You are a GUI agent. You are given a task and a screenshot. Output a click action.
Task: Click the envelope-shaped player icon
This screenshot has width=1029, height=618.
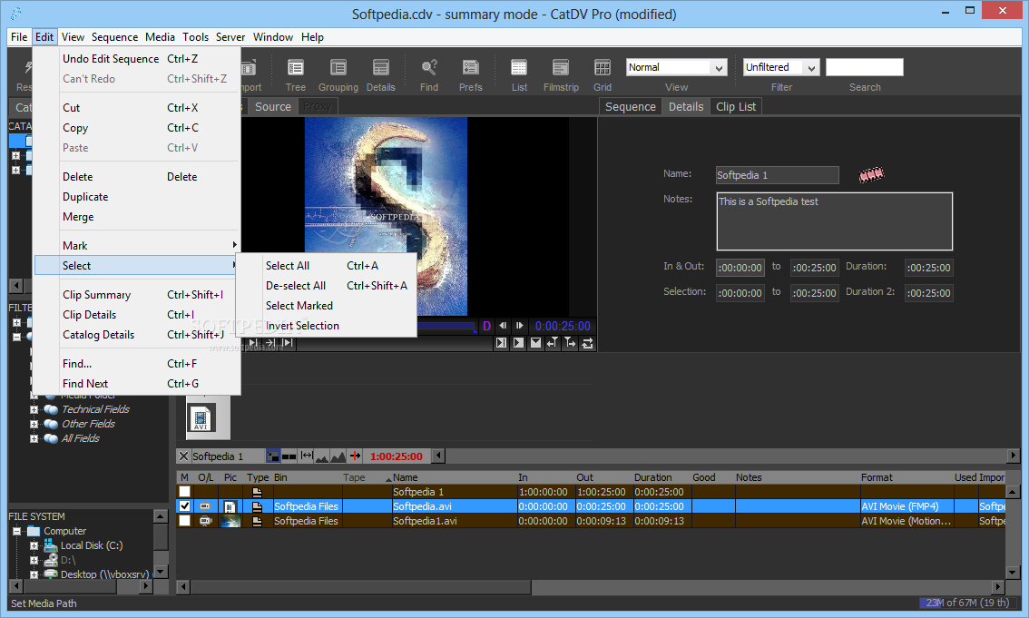(x=535, y=342)
